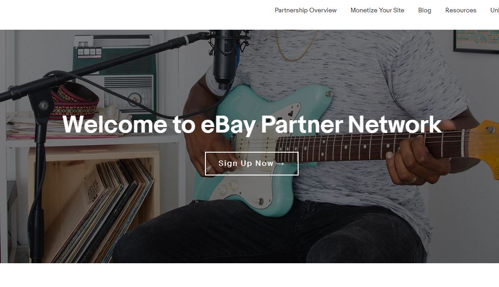Click the Sign Up Now button

tap(252, 164)
